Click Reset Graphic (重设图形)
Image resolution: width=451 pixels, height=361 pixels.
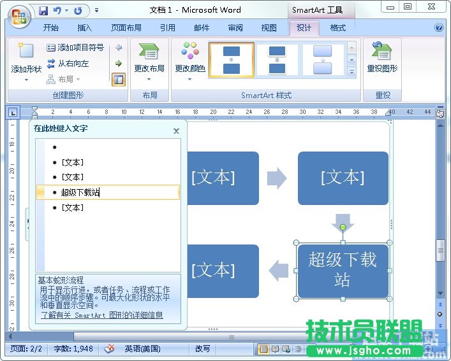tap(381, 60)
